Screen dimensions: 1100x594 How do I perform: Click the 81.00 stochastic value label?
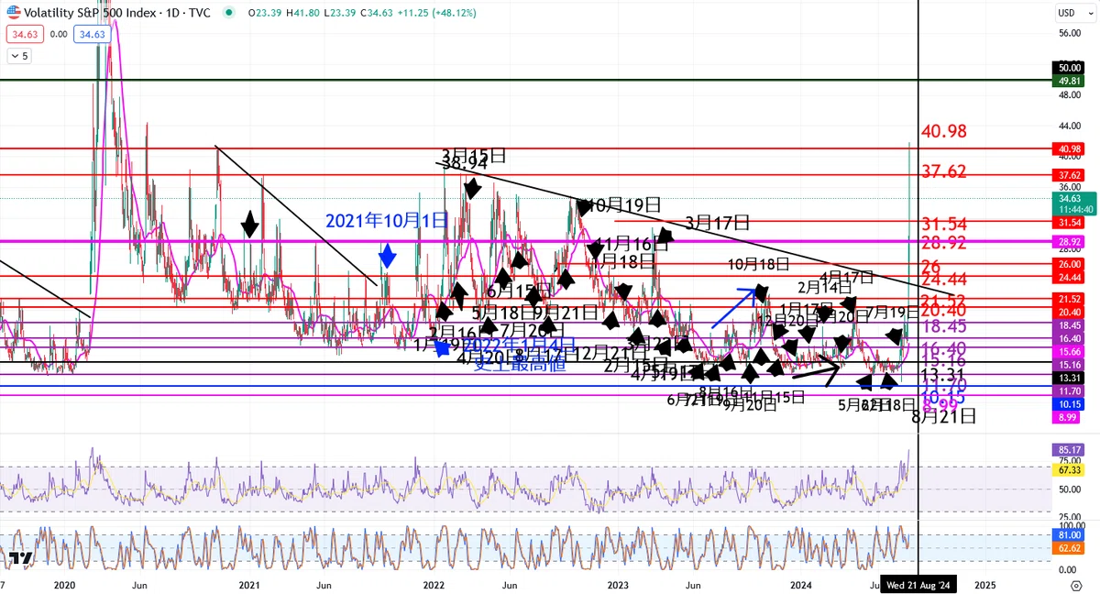click(1070, 534)
